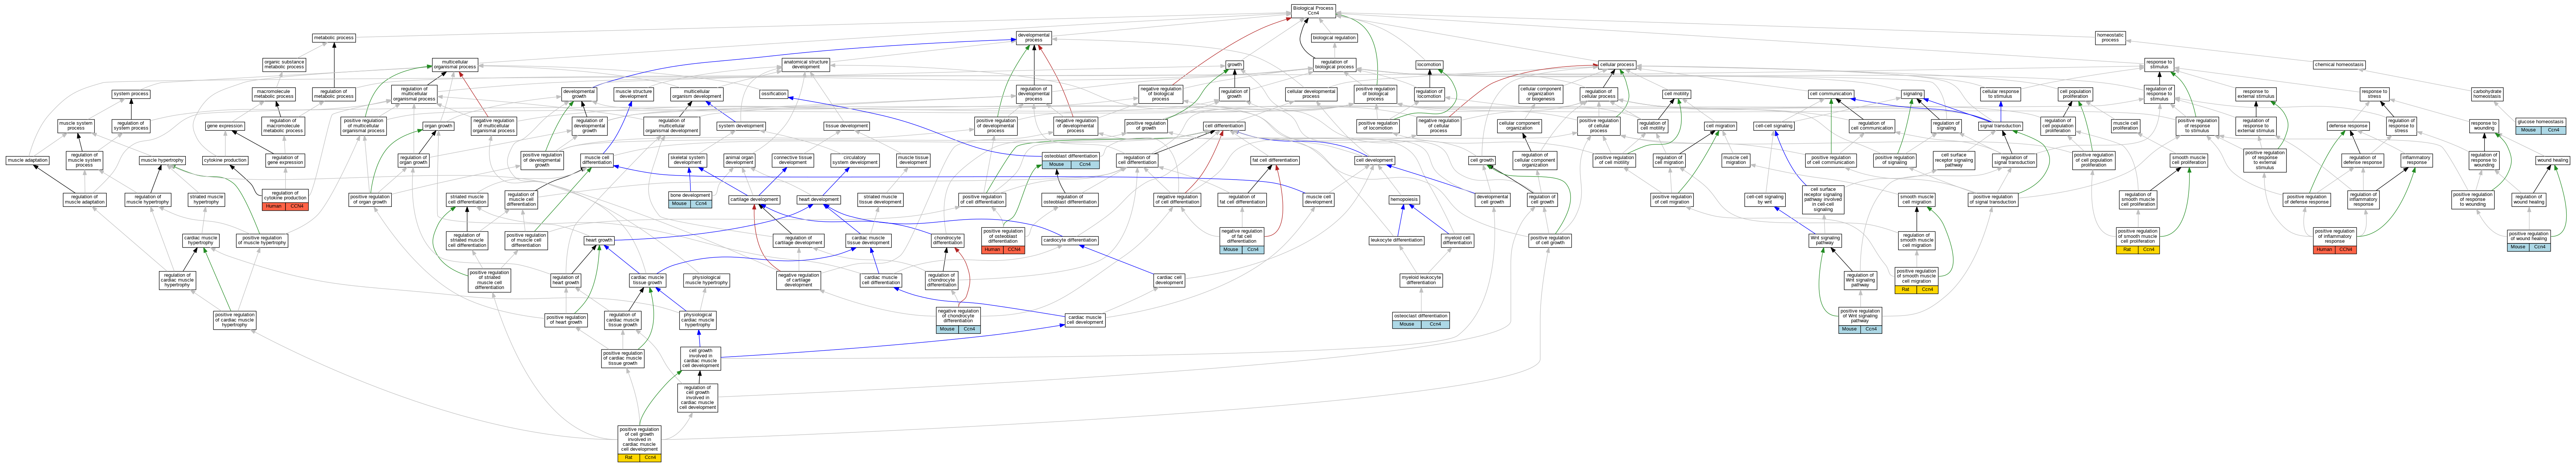The width and height of the screenshot is (2576, 466).
Task: Select the 'muscle hypertrophy' node
Action: point(162,160)
